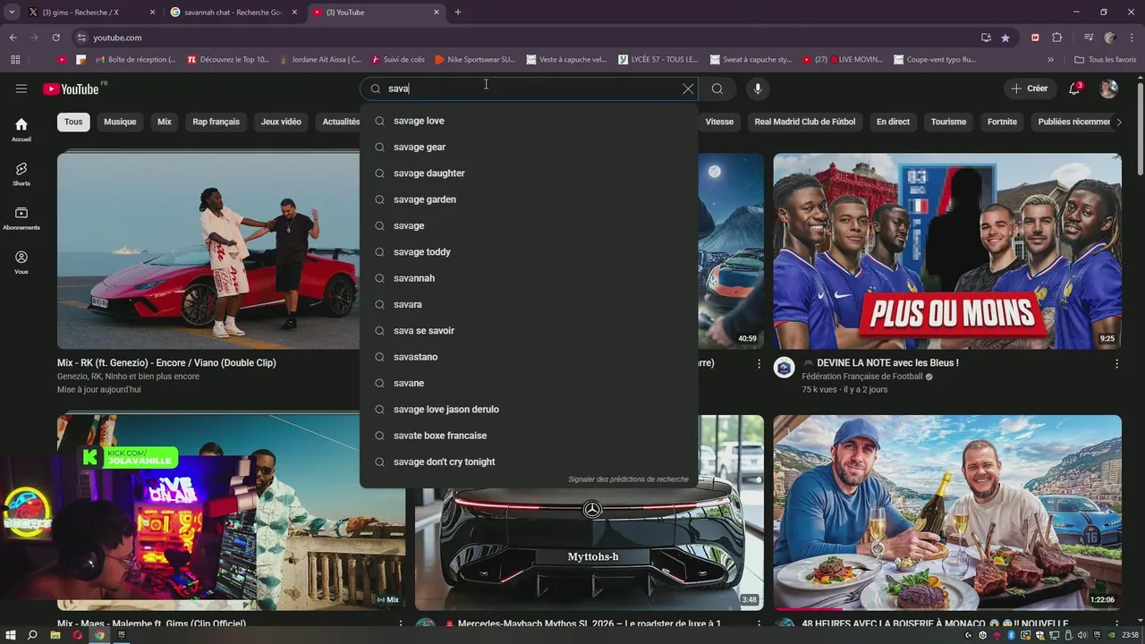Choose the suggestion "savate boxe francaise"
This screenshot has width=1145, height=644.
coord(529,436)
